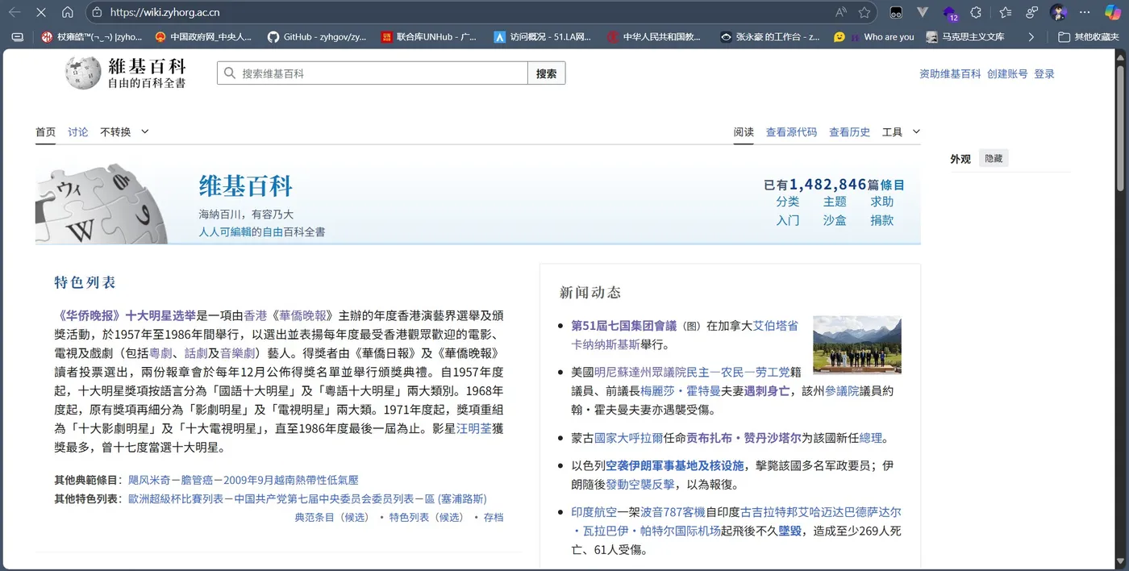Focus the 搜索维基百科 search field
Screen dimensions: 1129x571
point(372,73)
